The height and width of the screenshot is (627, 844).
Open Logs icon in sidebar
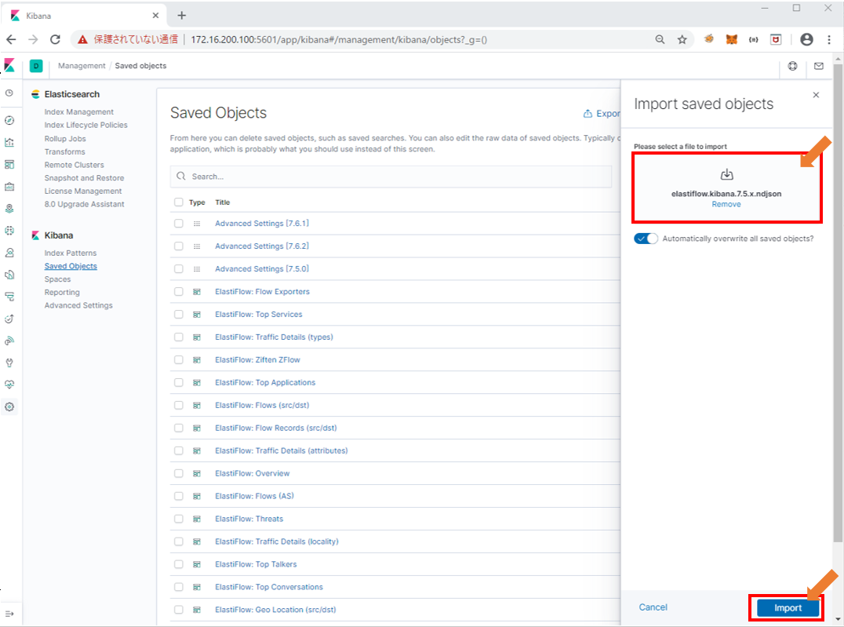(x=9, y=275)
